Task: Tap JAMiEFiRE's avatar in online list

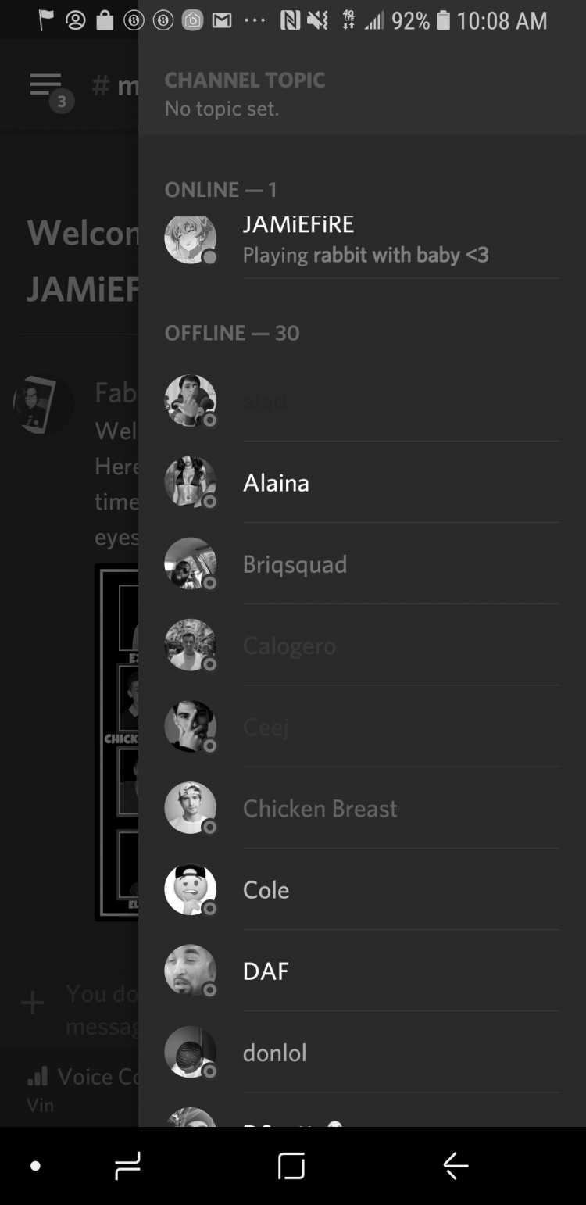Action: tap(190, 239)
